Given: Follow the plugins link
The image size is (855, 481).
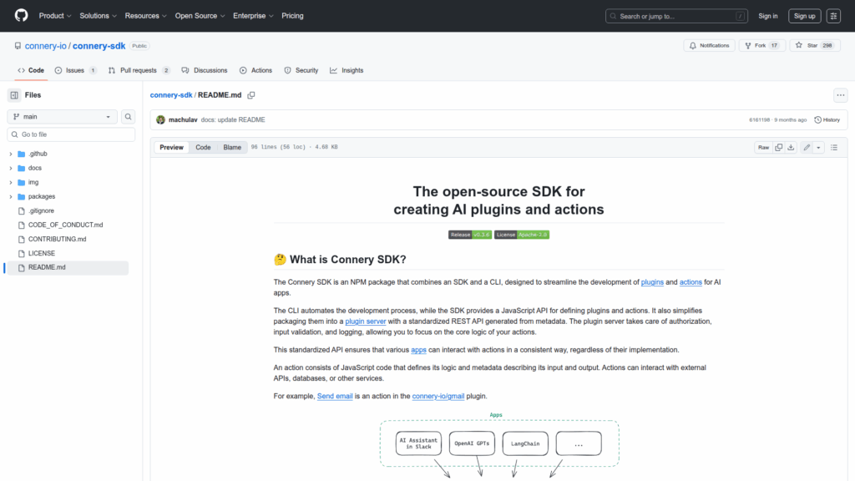Looking at the screenshot, I should click(x=651, y=282).
